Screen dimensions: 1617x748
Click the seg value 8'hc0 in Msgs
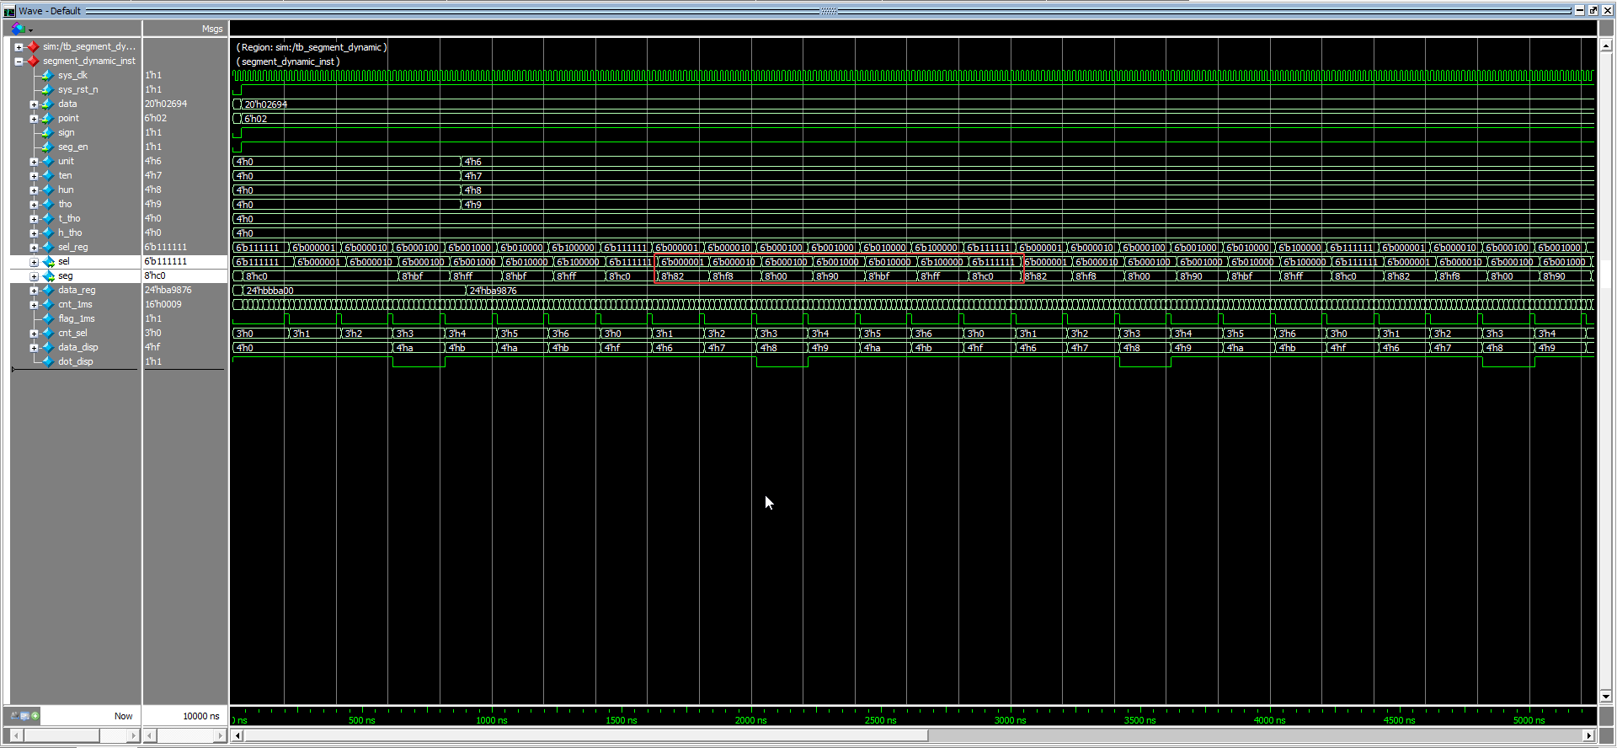155,275
